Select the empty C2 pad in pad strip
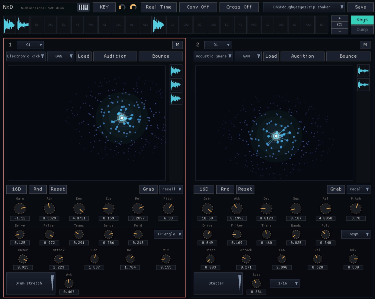The image size is (375, 299). coord(172,25)
